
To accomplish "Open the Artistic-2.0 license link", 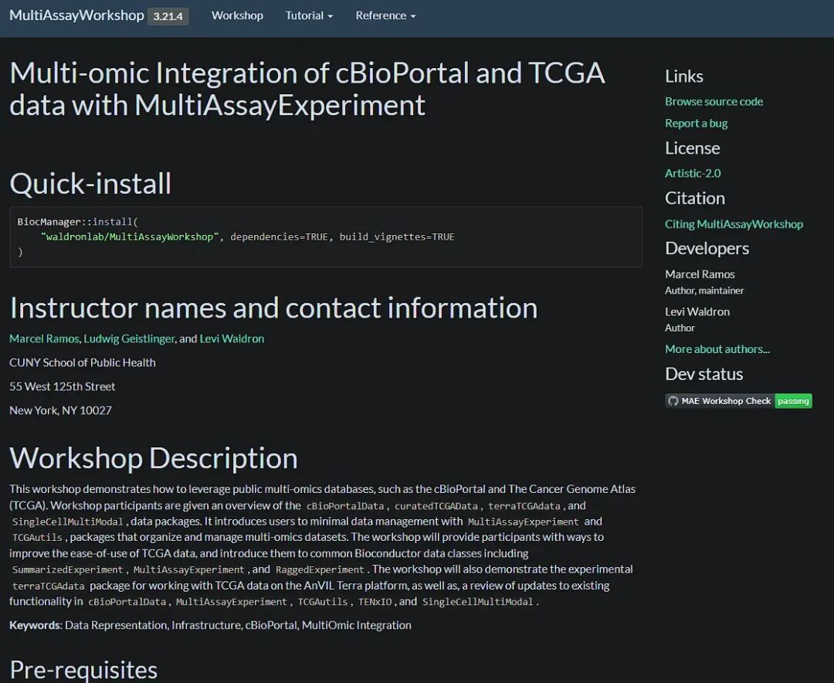I will (x=693, y=173).
